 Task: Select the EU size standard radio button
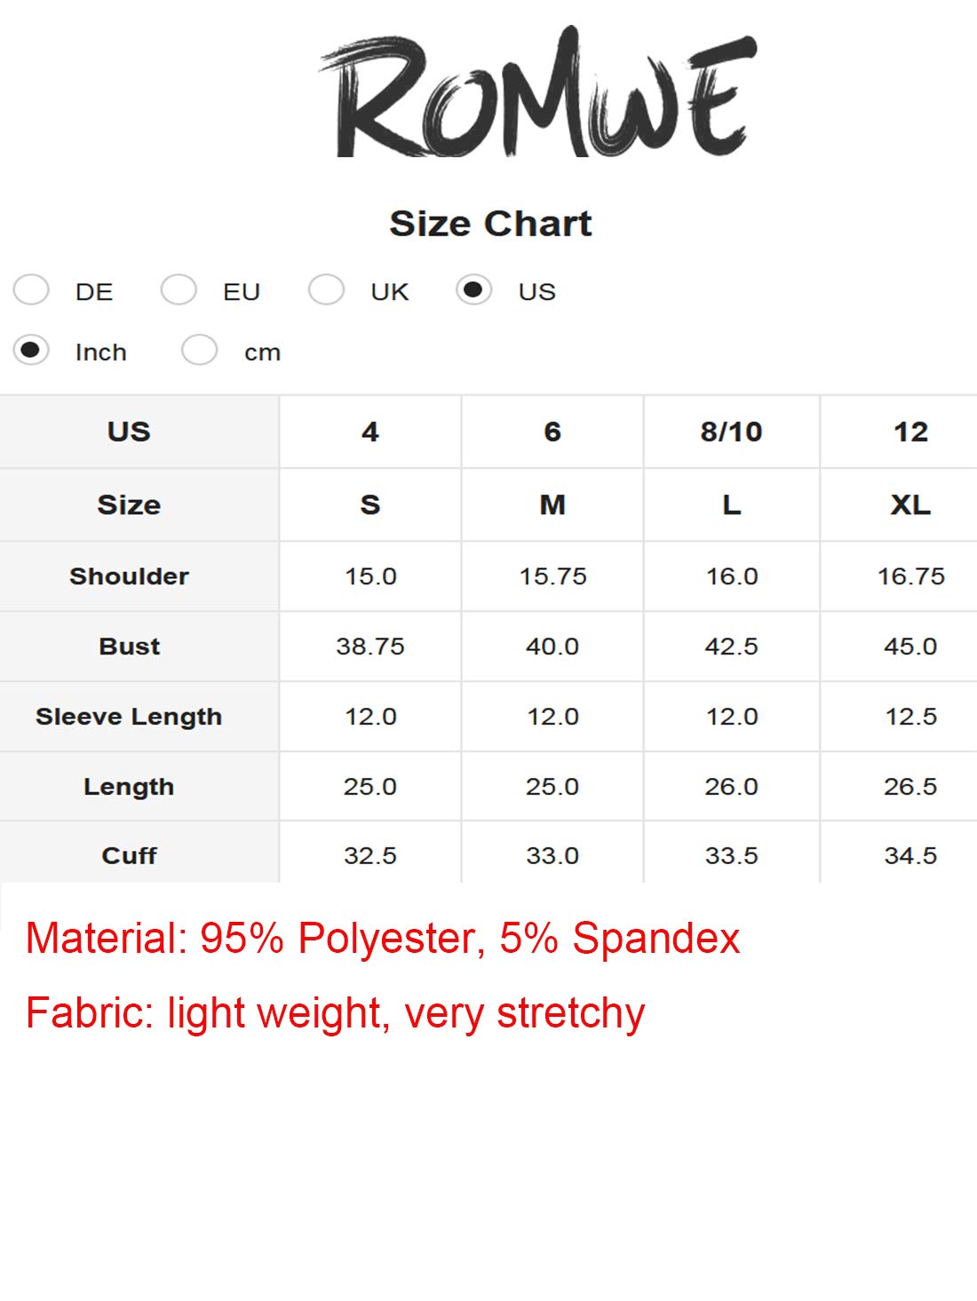click(x=179, y=290)
